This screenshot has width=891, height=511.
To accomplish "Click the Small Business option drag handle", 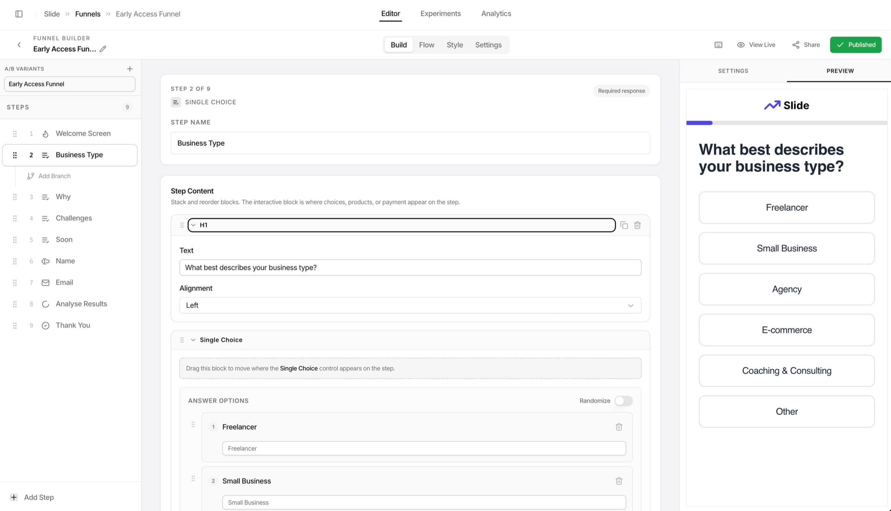I will coord(194,479).
